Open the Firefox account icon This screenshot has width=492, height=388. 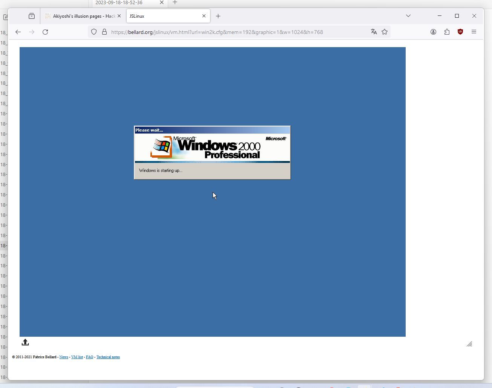coord(433,32)
